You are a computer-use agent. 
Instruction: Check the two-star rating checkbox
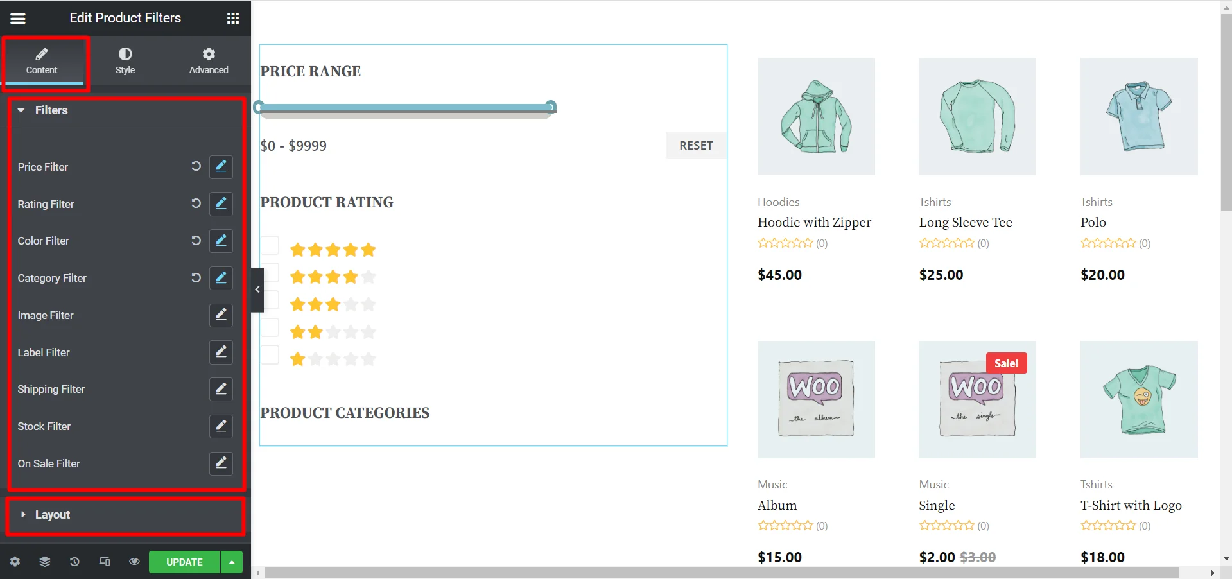point(270,327)
